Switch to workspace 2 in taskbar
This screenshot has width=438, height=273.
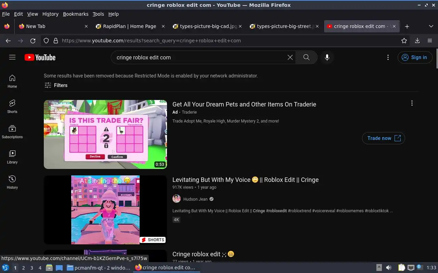click(23, 268)
